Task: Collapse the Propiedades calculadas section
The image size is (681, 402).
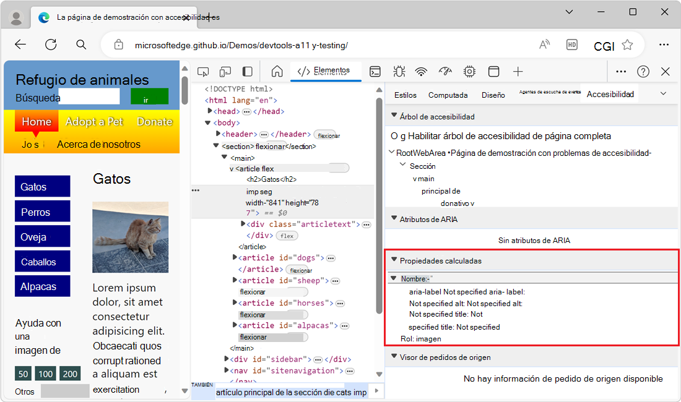Action: tap(394, 260)
